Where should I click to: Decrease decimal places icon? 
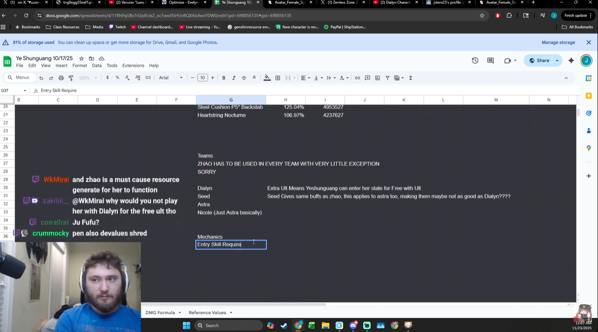click(x=127, y=78)
